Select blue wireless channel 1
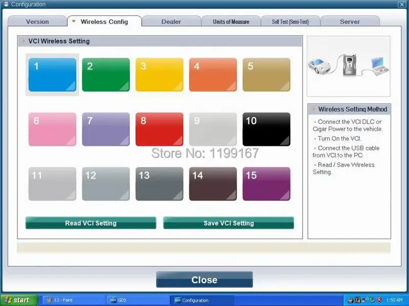Viewport: 409px width, 306px height. click(53, 74)
